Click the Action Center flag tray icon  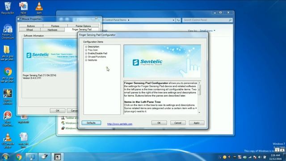pos(255,157)
